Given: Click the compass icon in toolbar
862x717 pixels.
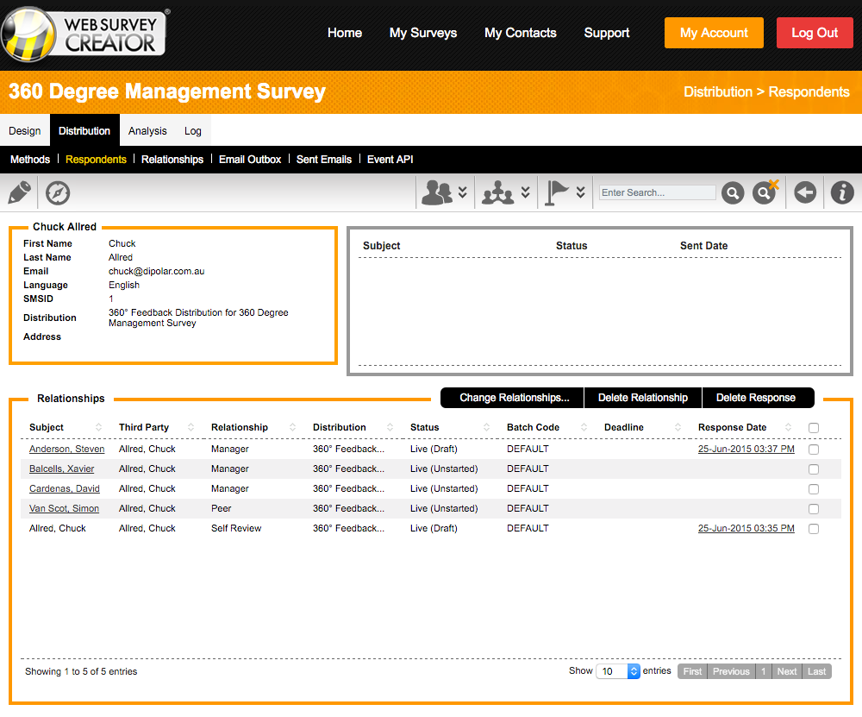Looking at the screenshot, I should (58, 192).
